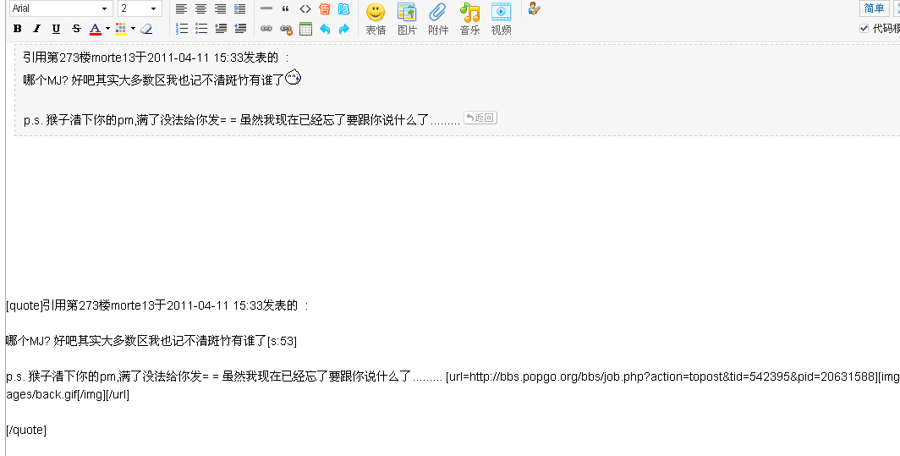Image resolution: width=900 pixels, height=456 pixels.
Task: Open the 表情 emoticon picker
Action: 376,19
